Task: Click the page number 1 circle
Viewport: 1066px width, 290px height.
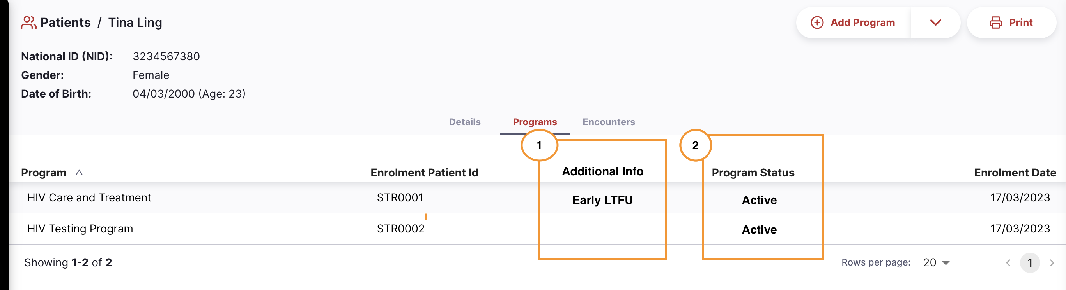Action: pos(1030,262)
